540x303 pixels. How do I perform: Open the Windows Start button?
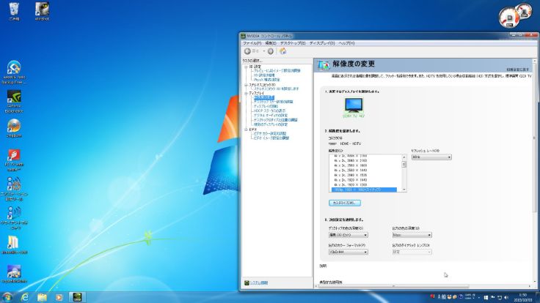tap(7, 297)
